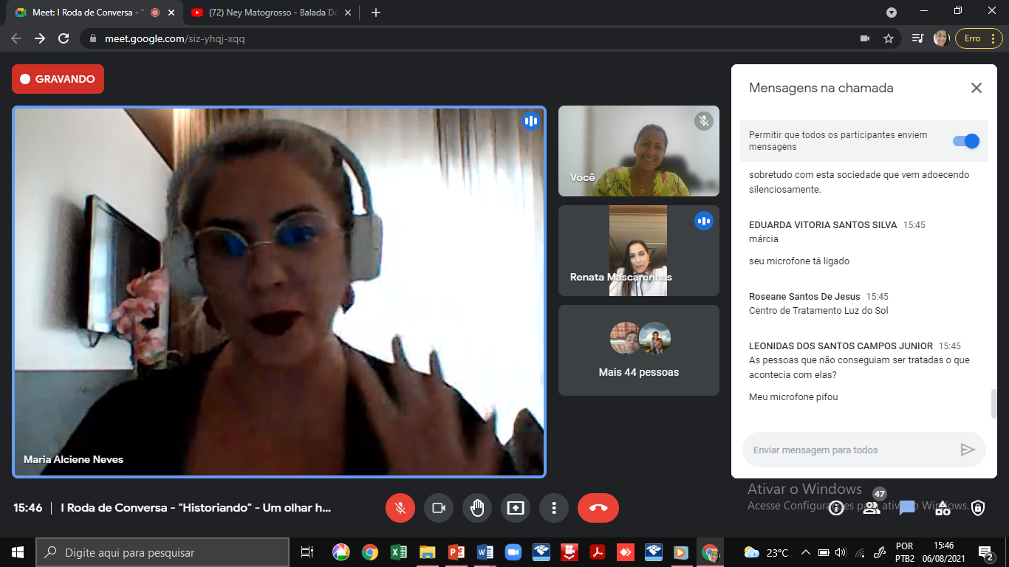This screenshot has height=567, width=1009.
Task: Toggle the camera button off
Action: tap(439, 508)
